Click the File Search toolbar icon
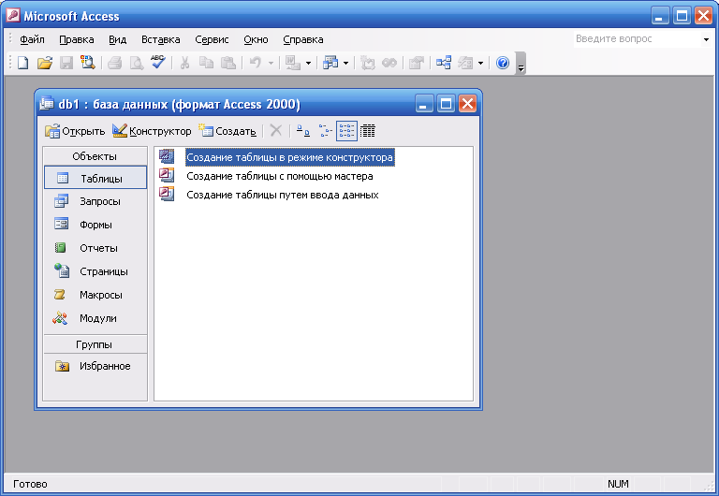Screen dimensions: 719x496 click(x=88, y=63)
